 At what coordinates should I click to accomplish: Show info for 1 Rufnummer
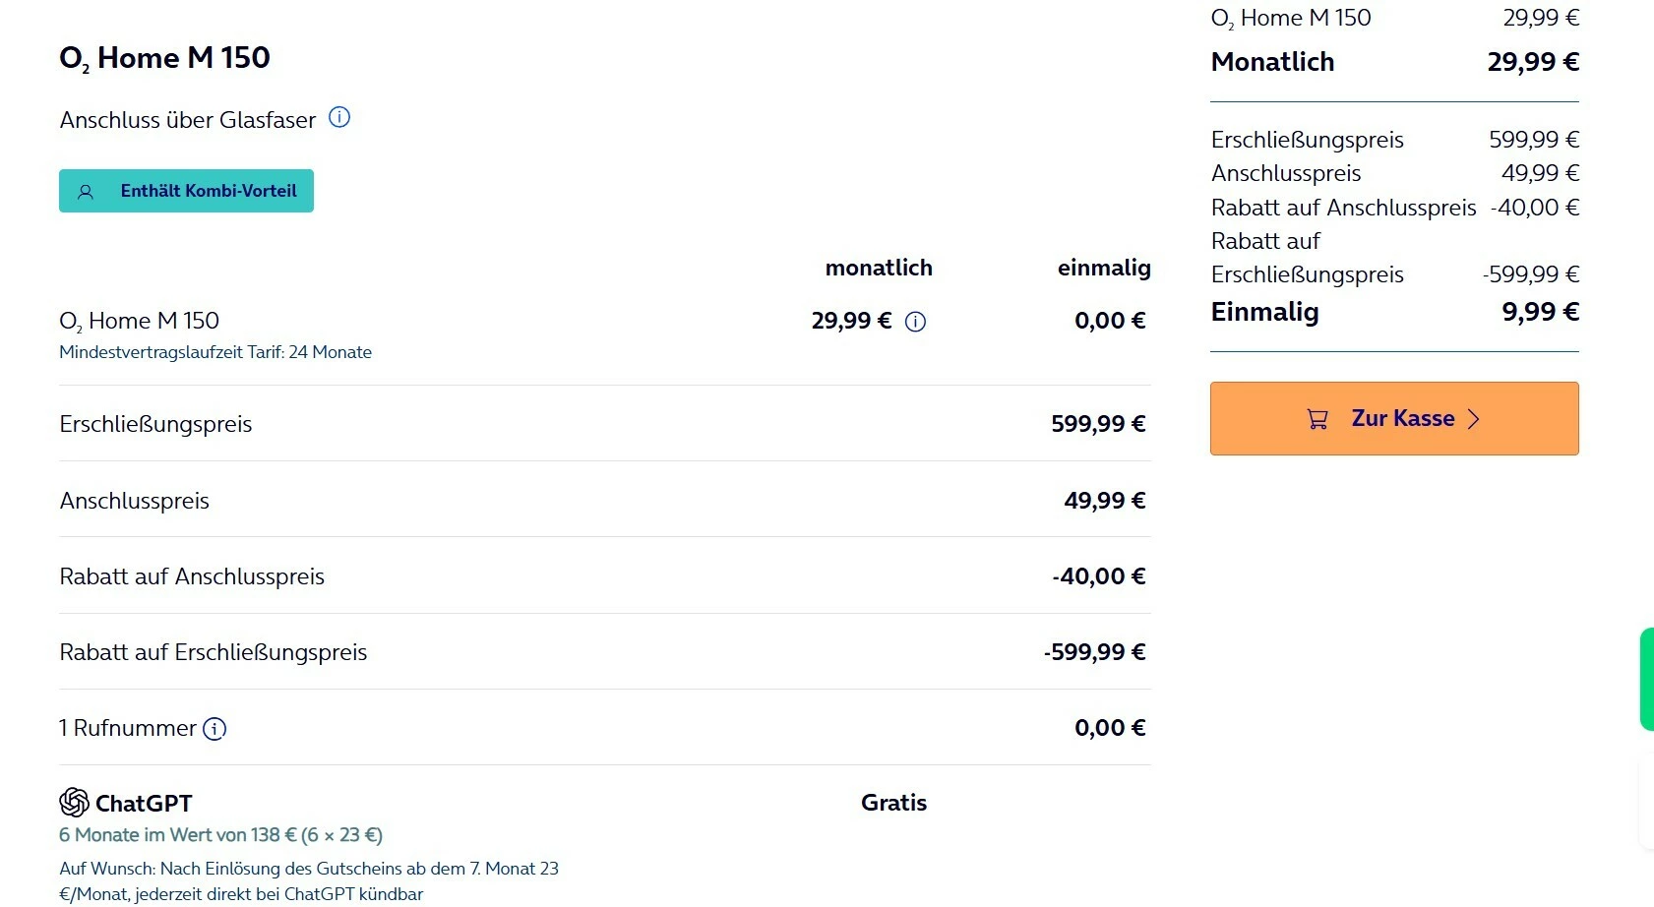214,729
